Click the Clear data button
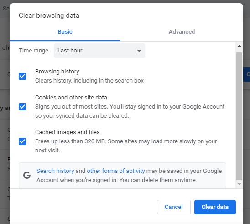This screenshot has width=250, height=224. [215, 207]
